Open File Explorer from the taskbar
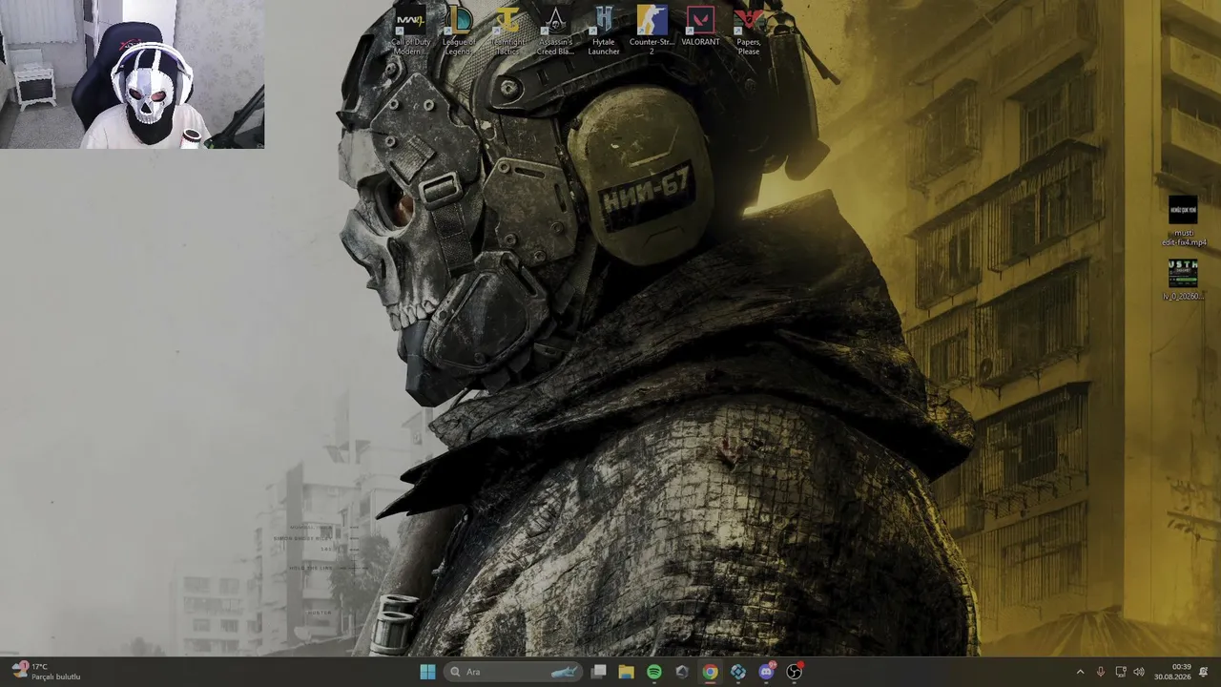 626,672
